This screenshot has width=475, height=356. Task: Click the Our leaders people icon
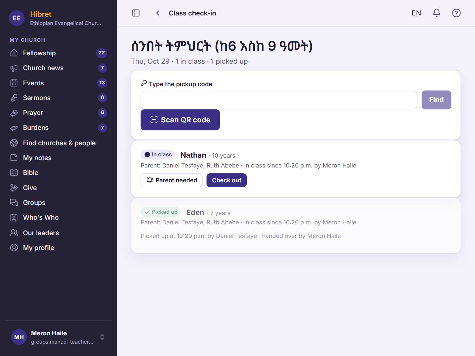(x=14, y=233)
